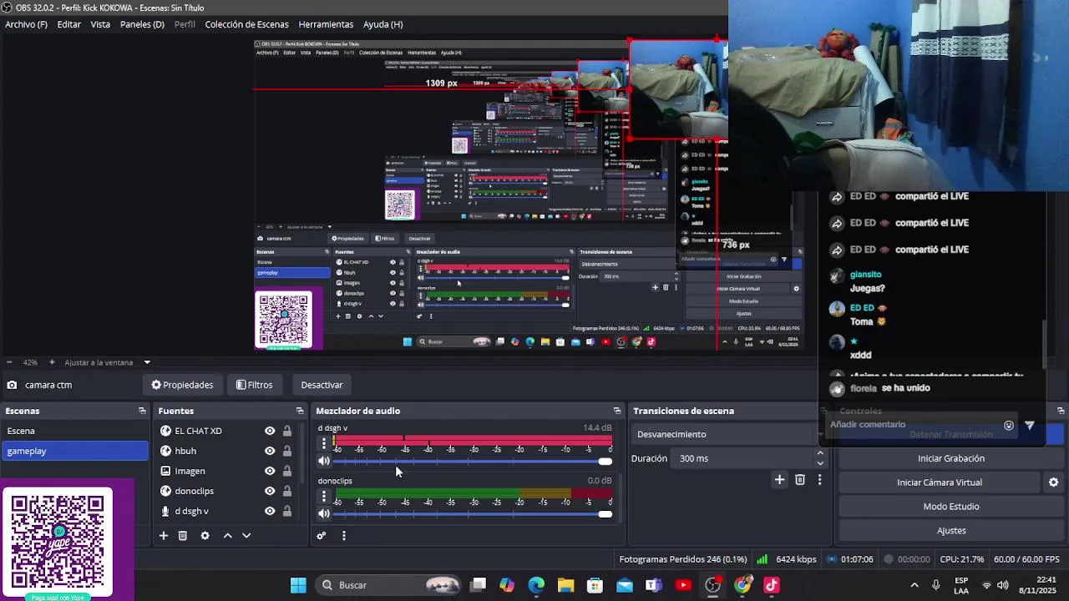Viewport: 1069px width, 601px height.
Task: Select the Escena scene
Action: coord(74,431)
